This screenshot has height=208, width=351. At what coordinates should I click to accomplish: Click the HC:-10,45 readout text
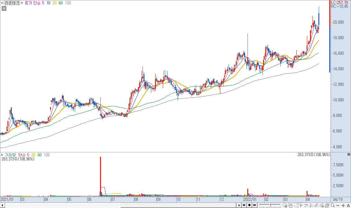coord(340,6)
